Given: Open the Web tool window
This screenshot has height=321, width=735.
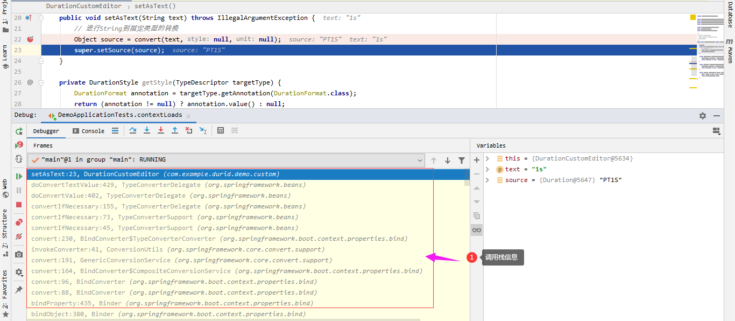Looking at the screenshot, I should (x=5, y=189).
